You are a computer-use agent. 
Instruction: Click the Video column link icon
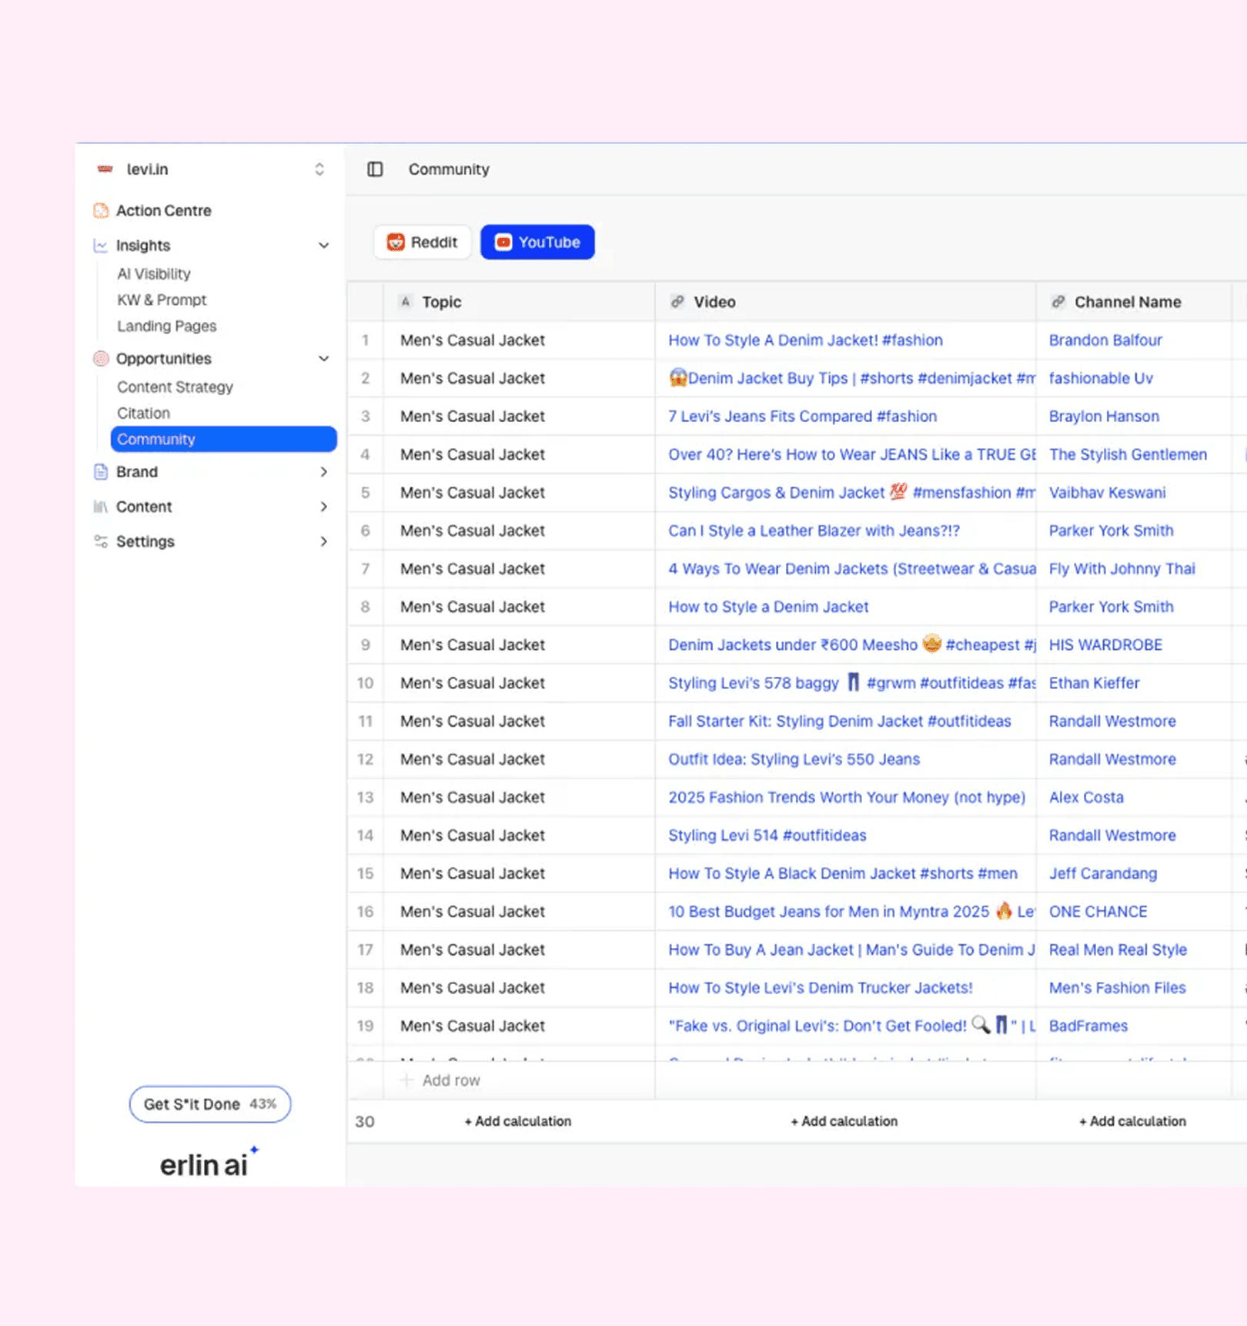[x=677, y=302]
